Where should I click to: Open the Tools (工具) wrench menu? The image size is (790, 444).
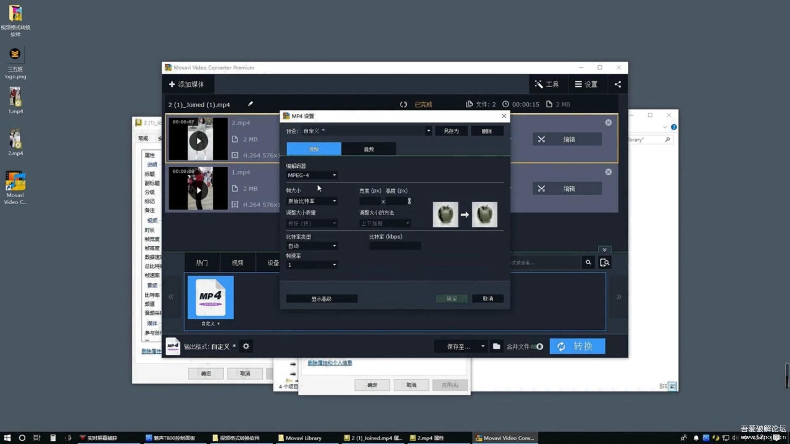click(x=546, y=84)
